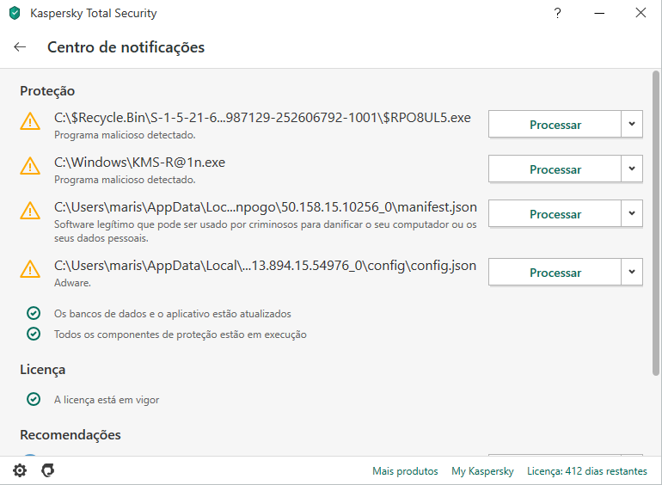Click warning triangle beside the Adware entry
The width and height of the screenshot is (662, 485).
[30, 269]
